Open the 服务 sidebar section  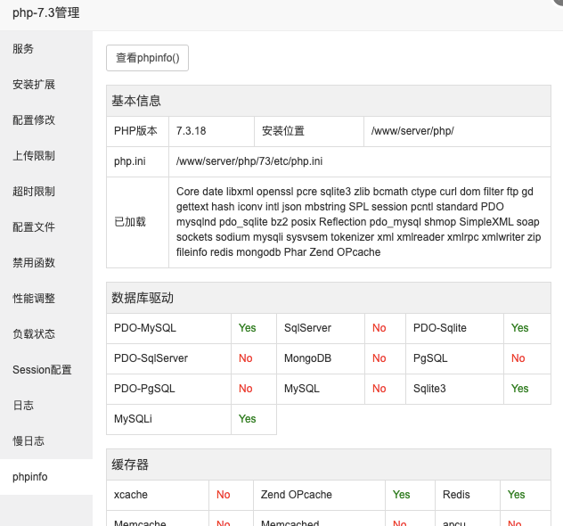tap(24, 49)
